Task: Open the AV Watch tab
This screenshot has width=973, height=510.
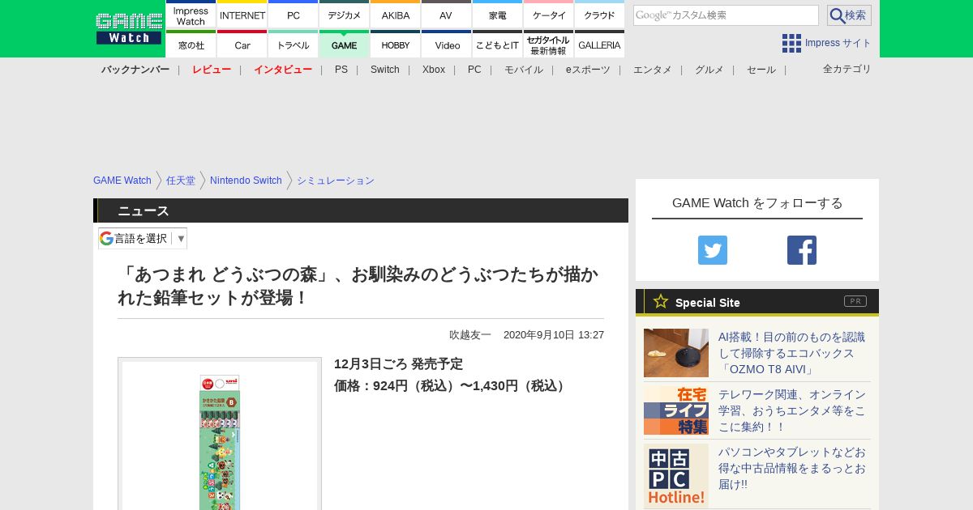Action: pyautogui.click(x=446, y=15)
